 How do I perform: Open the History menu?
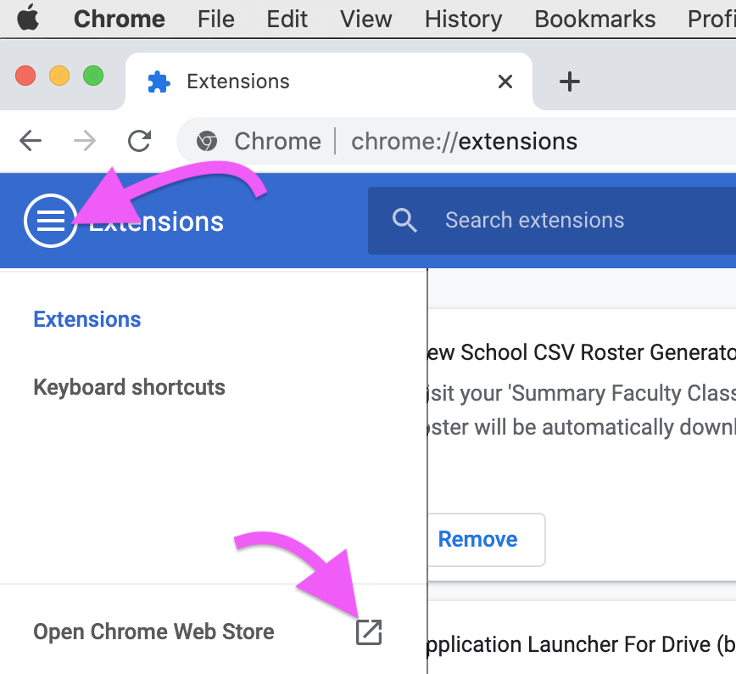click(463, 19)
